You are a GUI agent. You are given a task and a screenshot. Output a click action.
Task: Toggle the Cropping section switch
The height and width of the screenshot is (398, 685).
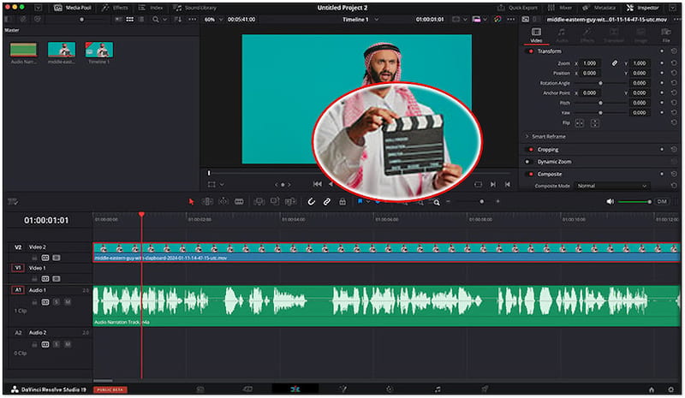coord(530,149)
